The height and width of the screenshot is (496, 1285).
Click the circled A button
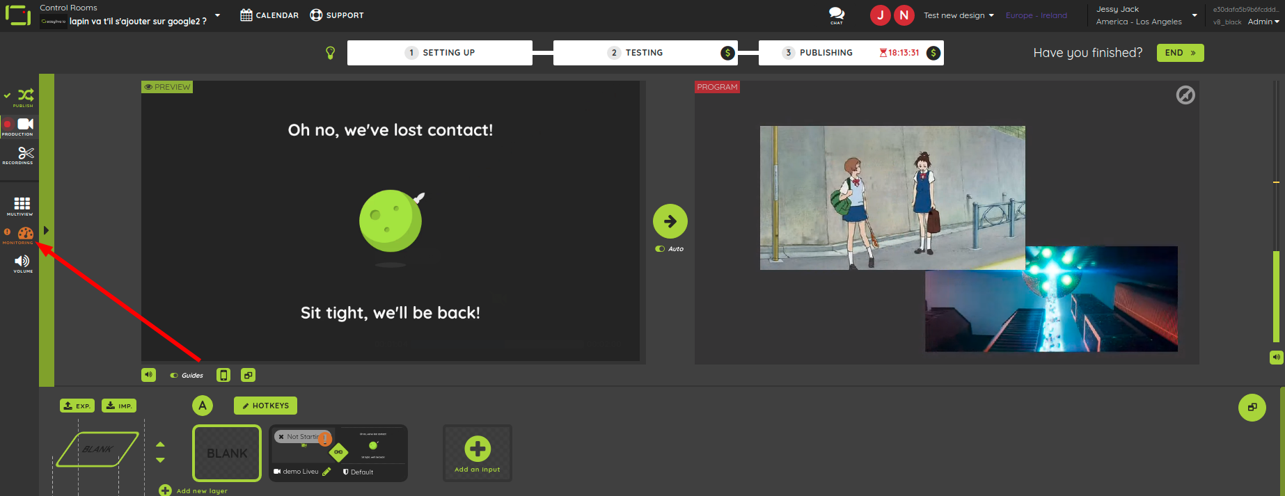[203, 406]
